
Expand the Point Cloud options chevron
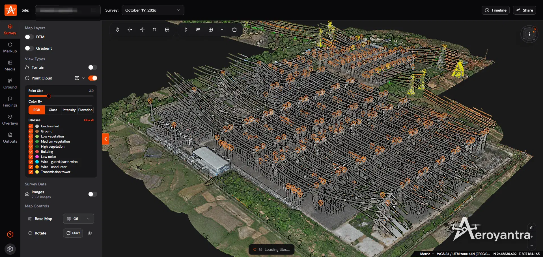click(84, 78)
